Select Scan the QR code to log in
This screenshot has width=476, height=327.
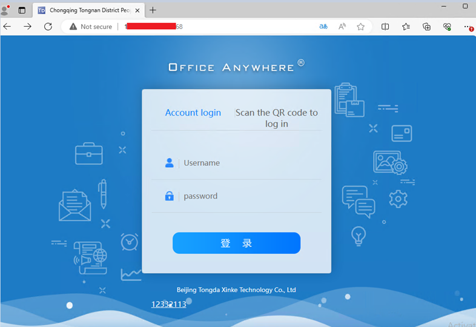[x=276, y=118]
